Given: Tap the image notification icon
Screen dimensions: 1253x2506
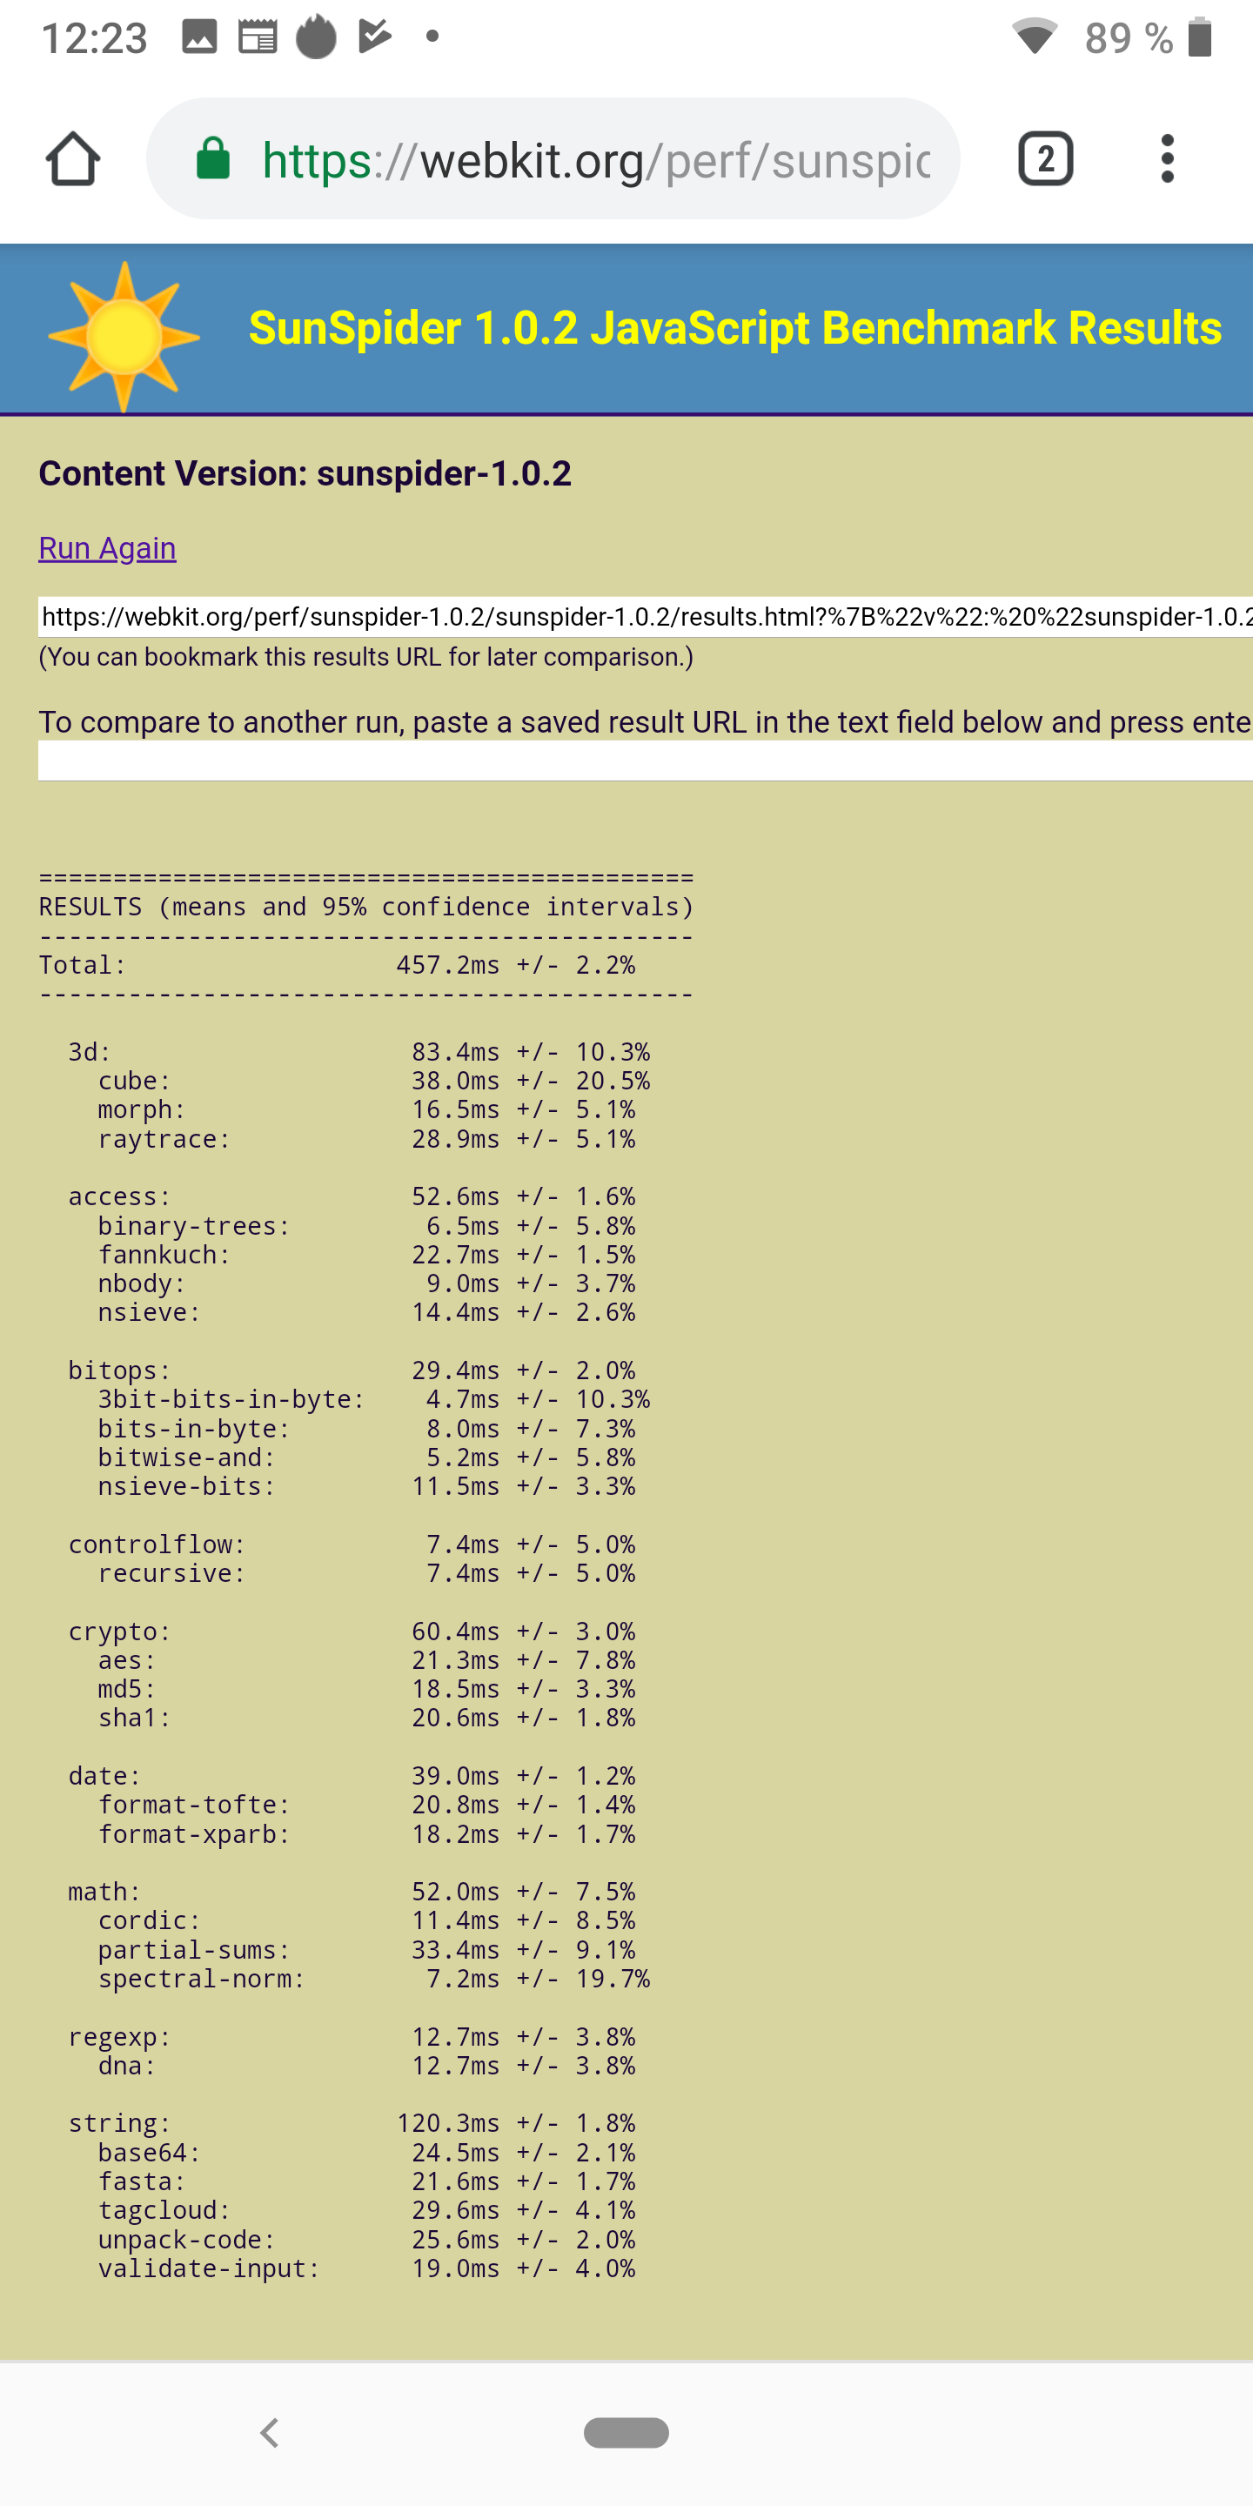Looking at the screenshot, I should coord(199,37).
